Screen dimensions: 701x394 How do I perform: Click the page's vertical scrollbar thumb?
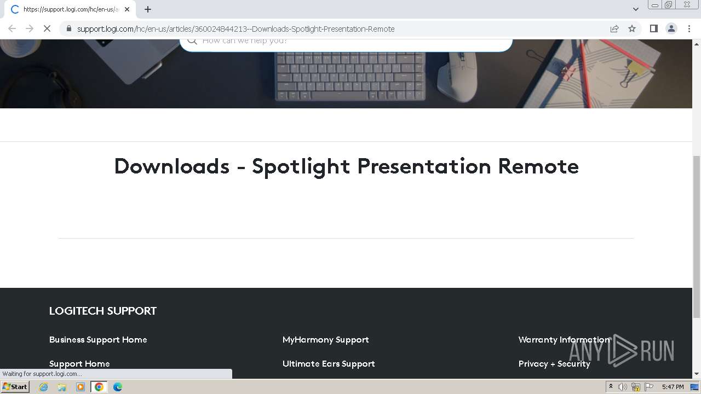(x=697, y=236)
